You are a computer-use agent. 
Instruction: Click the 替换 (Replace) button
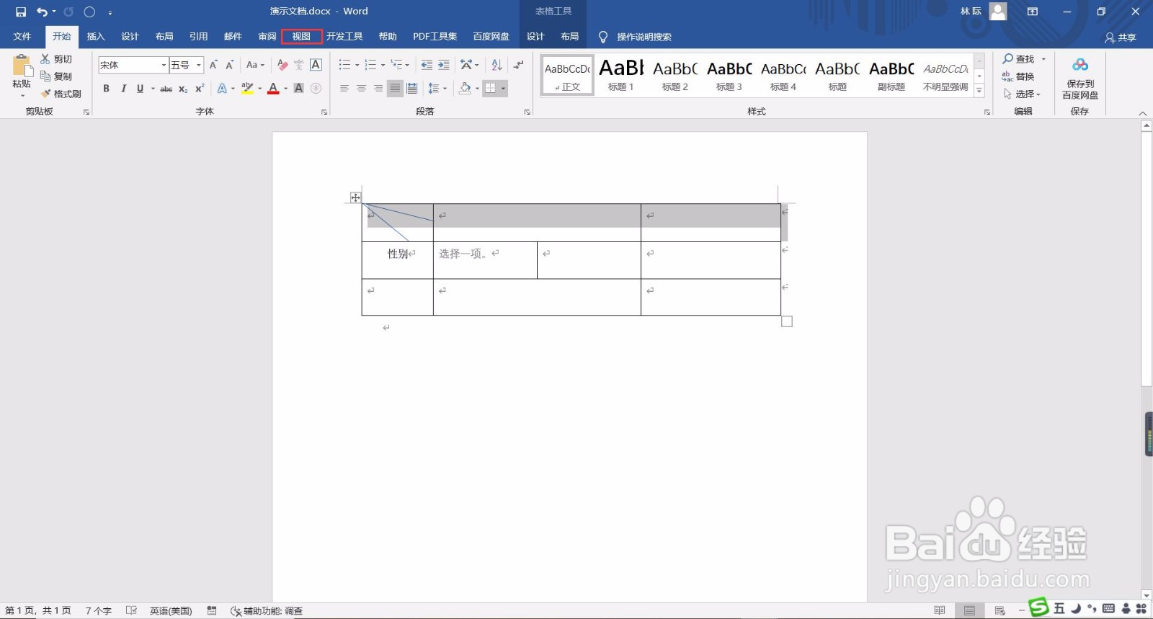coord(1018,76)
